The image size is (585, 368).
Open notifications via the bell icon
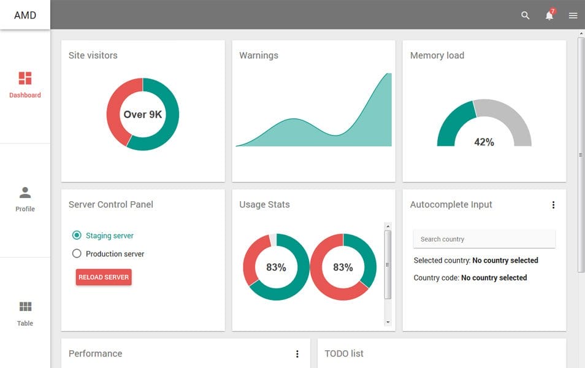(x=549, y=16)
